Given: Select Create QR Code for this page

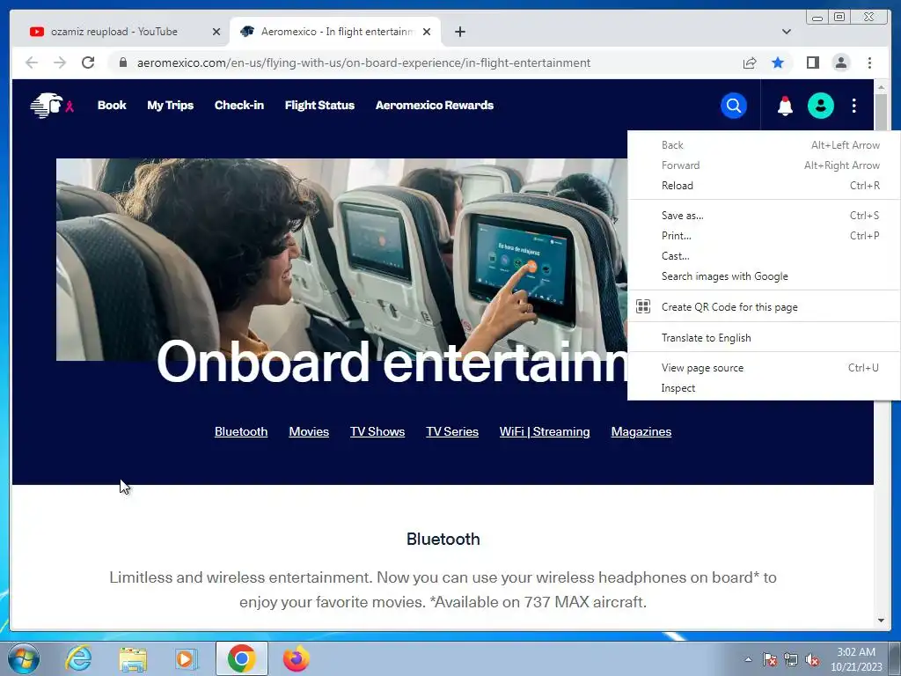Looking at the screenshot, I should 765,307.
